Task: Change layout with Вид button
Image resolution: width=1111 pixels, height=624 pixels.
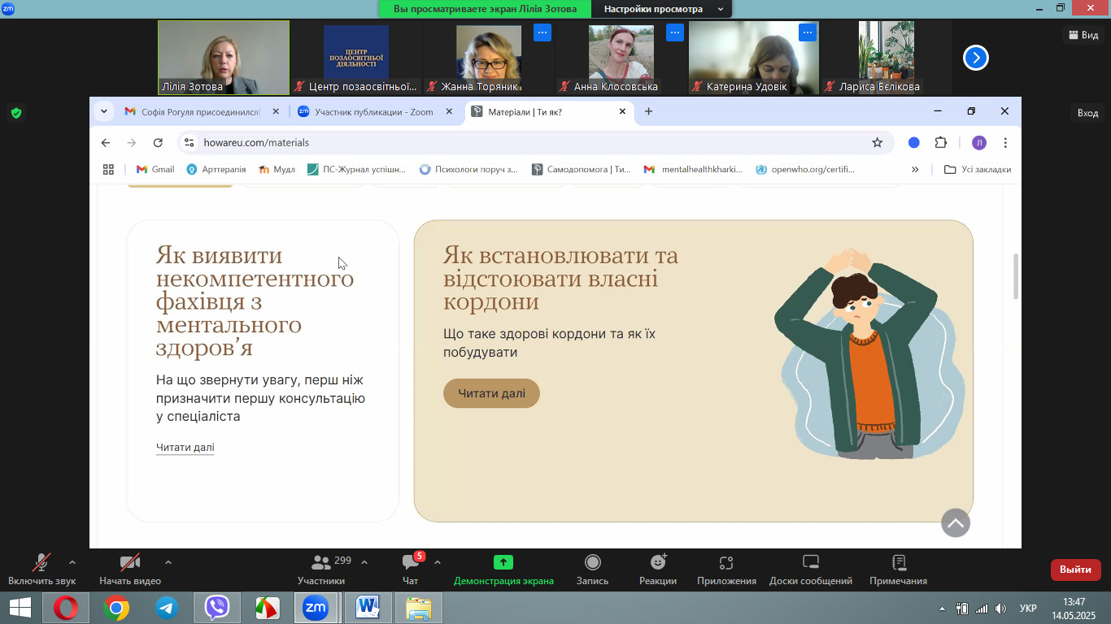Action: click(x=1083, y=35)
